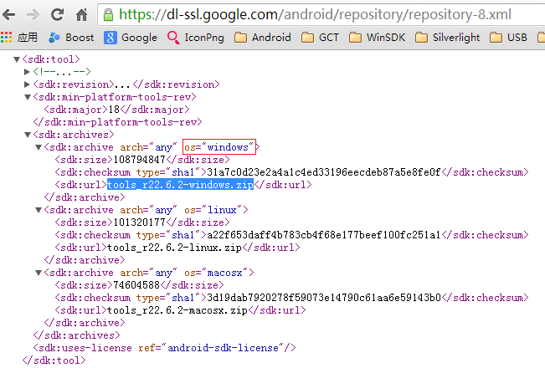Viewport: 545px width, 368px height.
Task: Click the closing sdk:min-platform-tools-rev tag
Action: coord(117,122)
